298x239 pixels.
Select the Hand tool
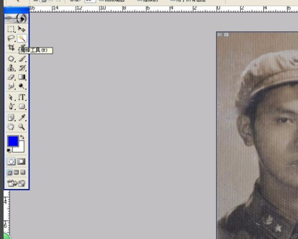point(11,127)
